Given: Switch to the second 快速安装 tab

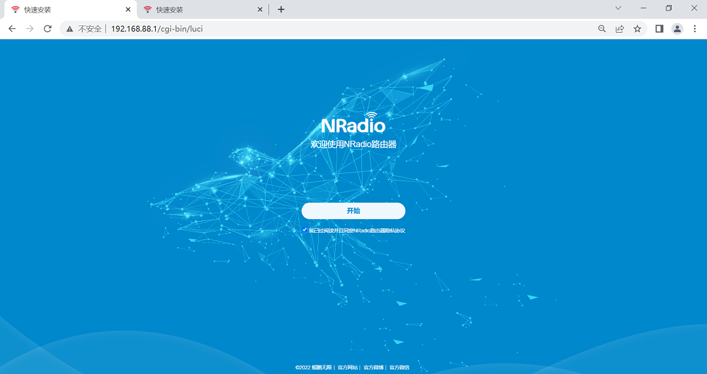Looking at the screenshot, I should (x=202, y=9).
